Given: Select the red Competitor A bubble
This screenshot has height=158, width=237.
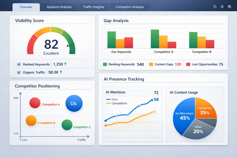Looking at the screenshot, I should 35,103.
